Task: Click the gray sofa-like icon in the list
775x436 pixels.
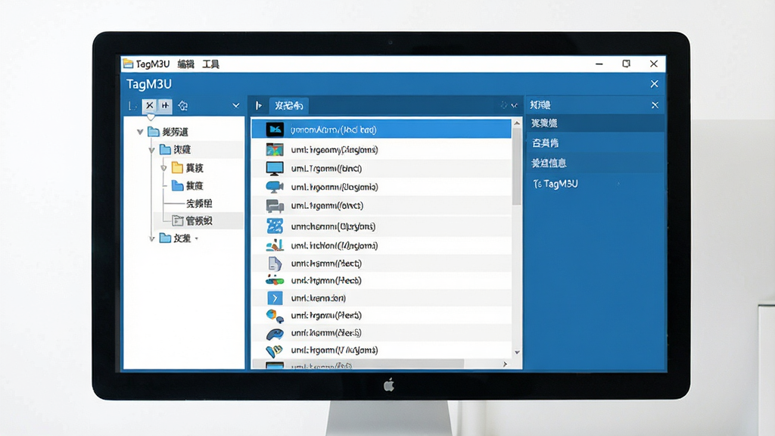Action: pyautogui.click(x=275, y=206)
